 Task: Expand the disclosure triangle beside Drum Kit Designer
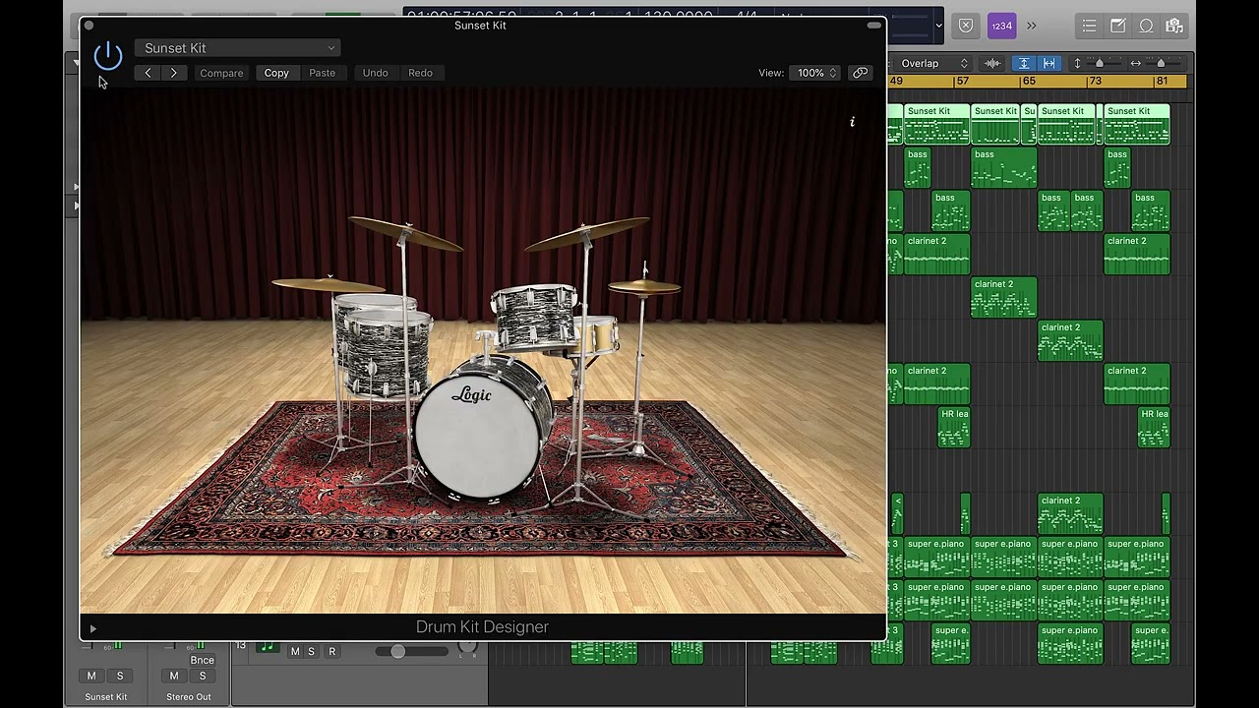(x=93, y=628)
